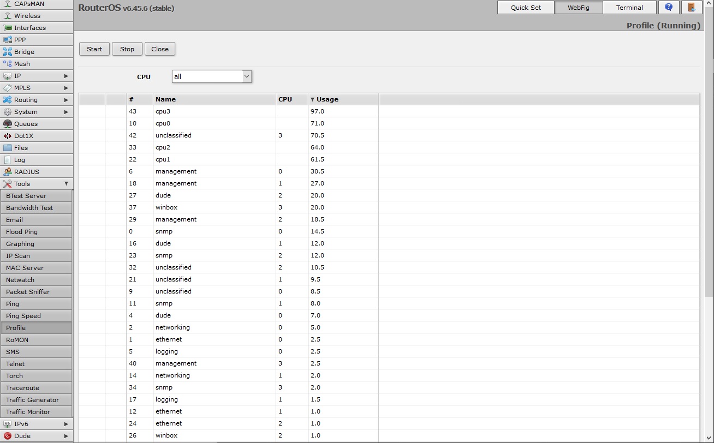Sort by the # column header
The height and width of the screenshot is (443, 714).
tap(140, 99)
